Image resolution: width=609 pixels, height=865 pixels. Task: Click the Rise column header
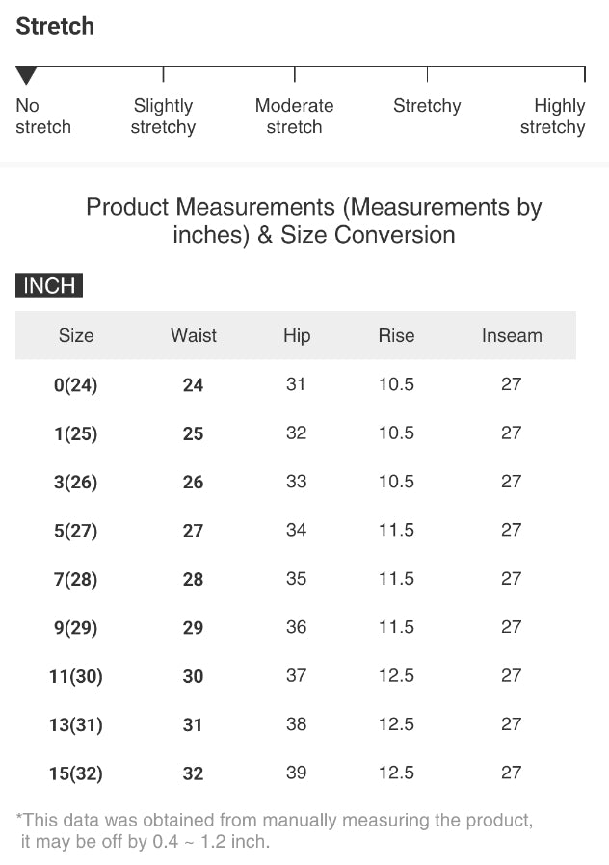point(396,335)
